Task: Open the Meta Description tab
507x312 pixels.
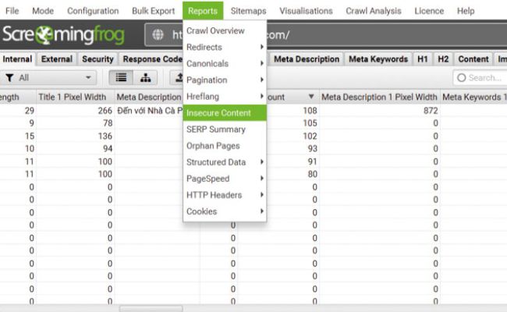Action: (x=307, y=59)
